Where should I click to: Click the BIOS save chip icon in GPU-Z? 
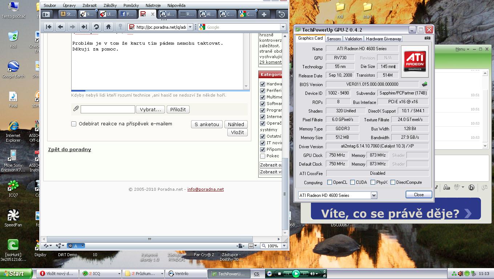[424, 84]
